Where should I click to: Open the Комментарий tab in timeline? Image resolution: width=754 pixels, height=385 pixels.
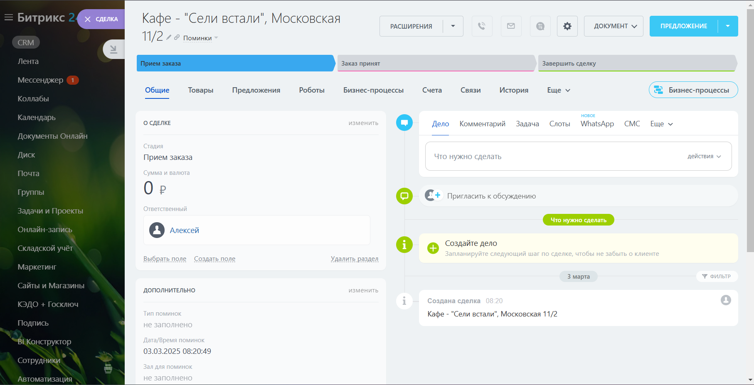point(482,124)
